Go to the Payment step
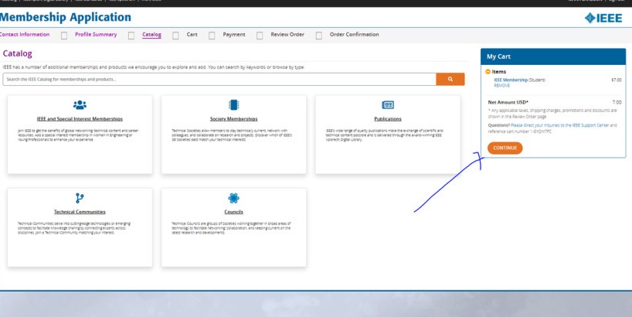The width and height of the screenshot is (632, 317). pyautogui.click(x=234, y=35)
